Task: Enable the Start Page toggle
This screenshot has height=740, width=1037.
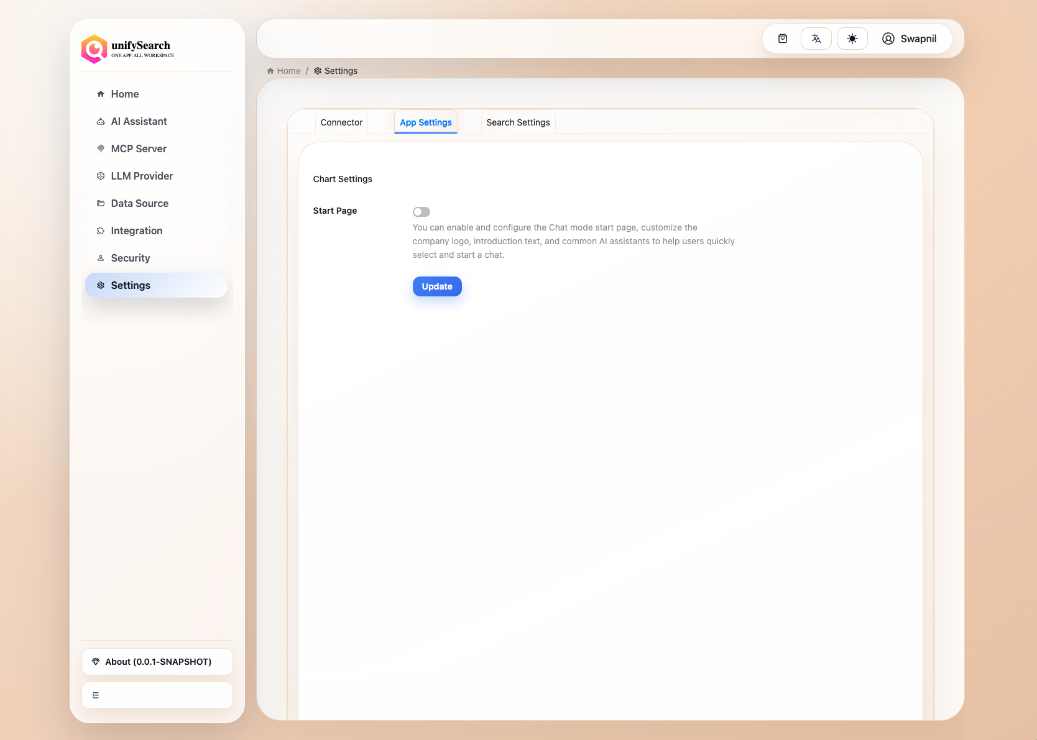Action: coord(422,211)
